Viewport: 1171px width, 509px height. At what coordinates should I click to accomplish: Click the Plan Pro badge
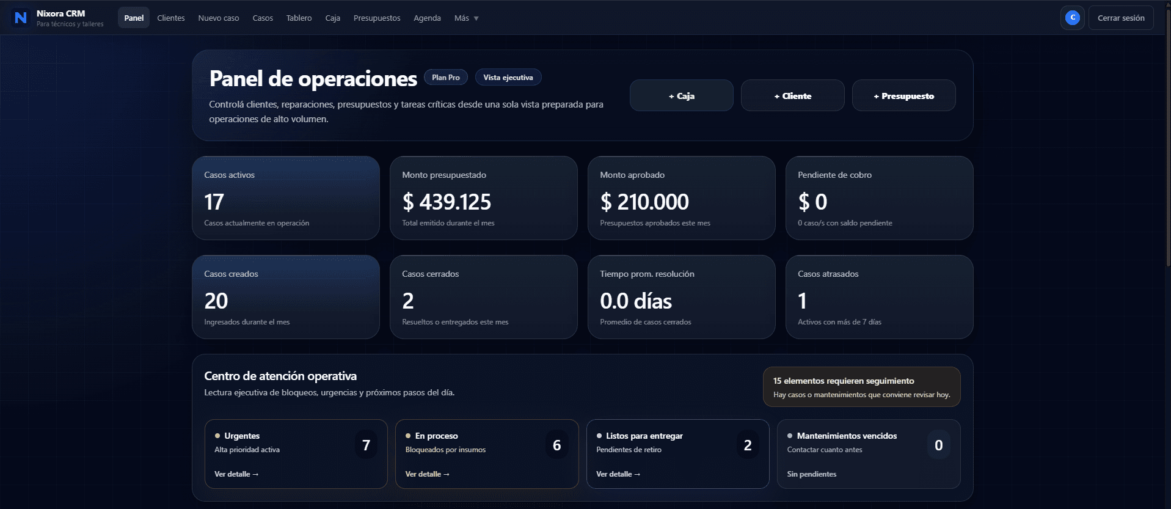tap(446, 78)
